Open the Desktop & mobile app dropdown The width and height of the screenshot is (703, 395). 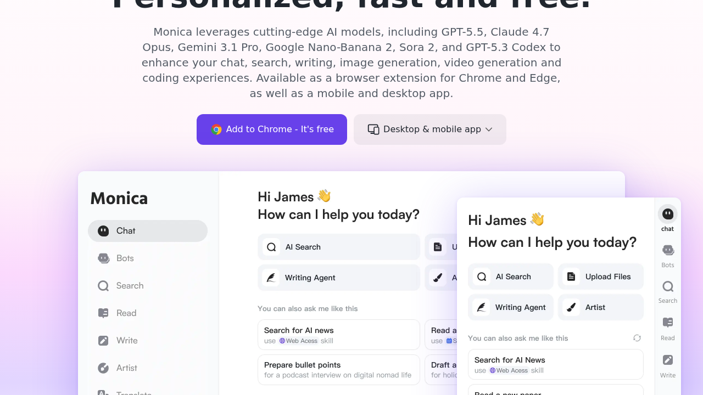430,129
